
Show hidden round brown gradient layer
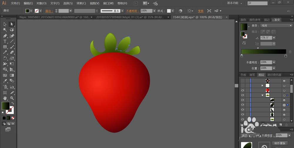point(243,81)
